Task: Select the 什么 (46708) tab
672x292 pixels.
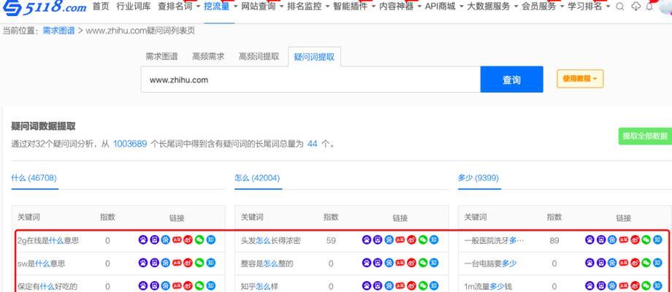Action: (x=34, y=177)
